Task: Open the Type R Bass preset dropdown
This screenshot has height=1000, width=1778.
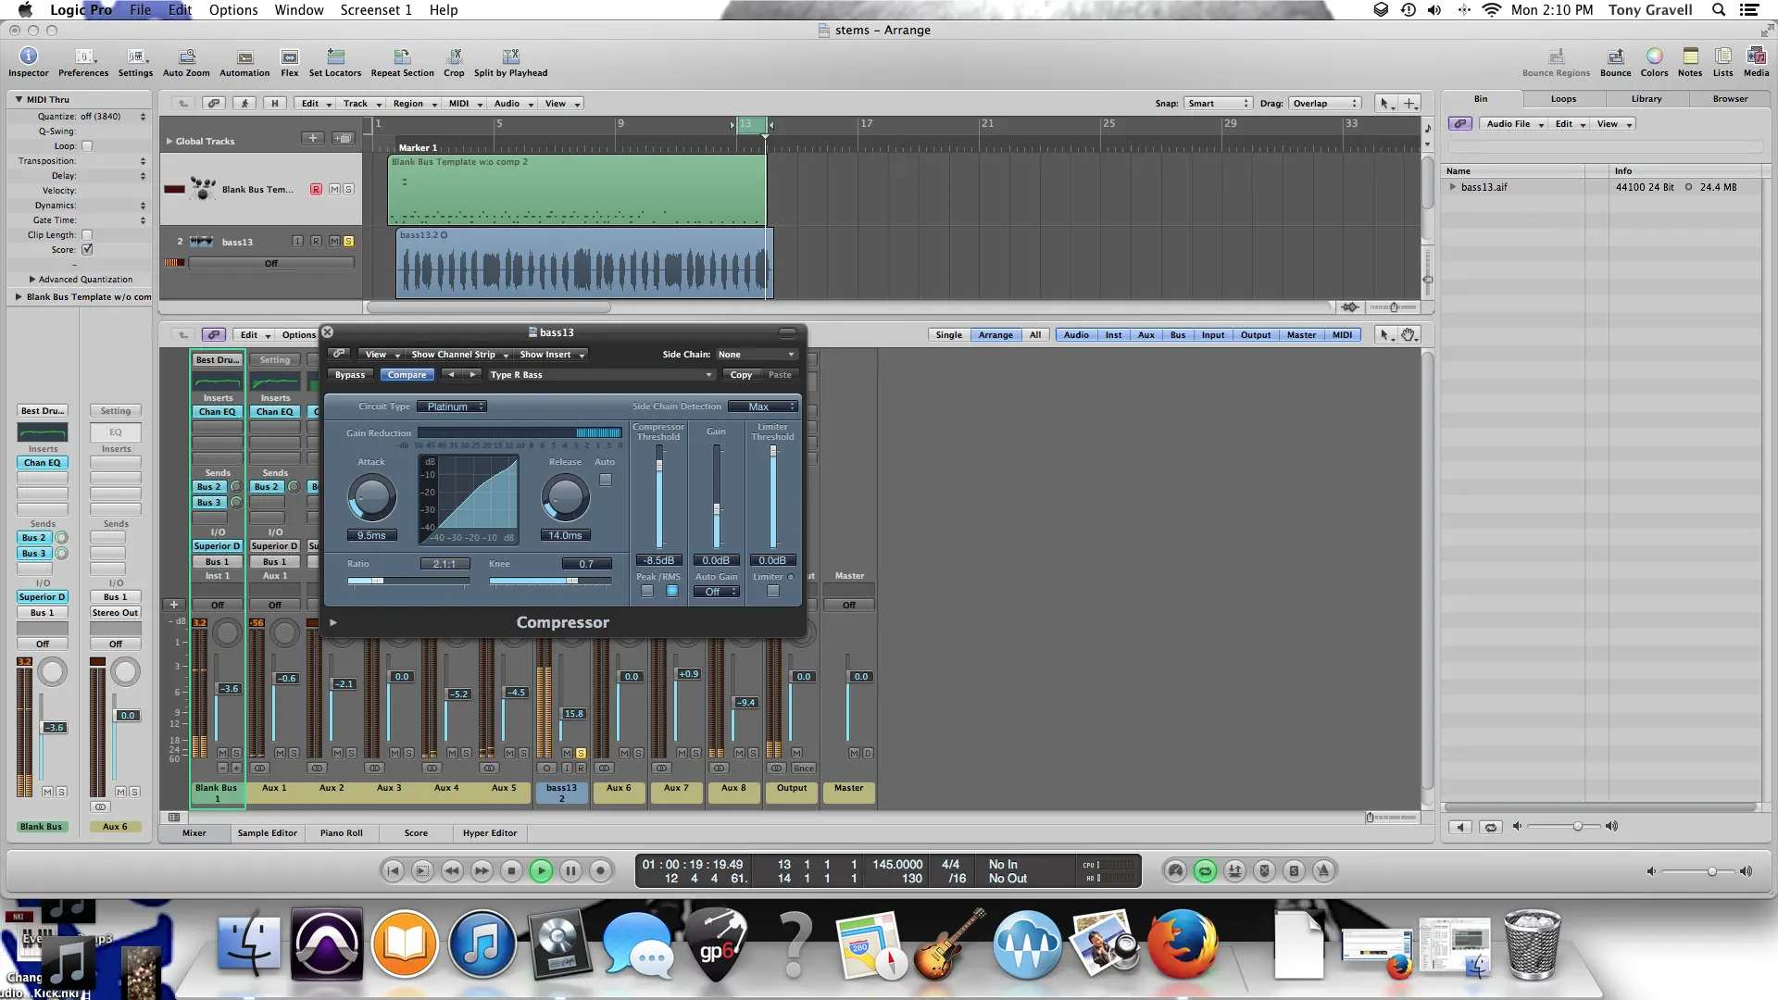Action: click(601, 375)
